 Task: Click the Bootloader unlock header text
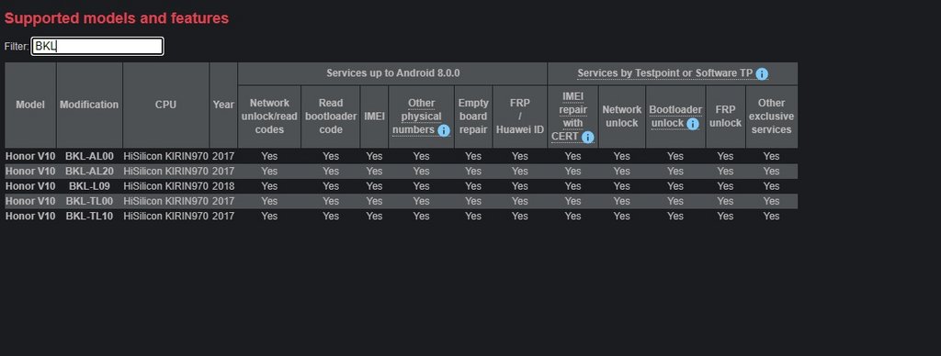[x=675, y=117]
